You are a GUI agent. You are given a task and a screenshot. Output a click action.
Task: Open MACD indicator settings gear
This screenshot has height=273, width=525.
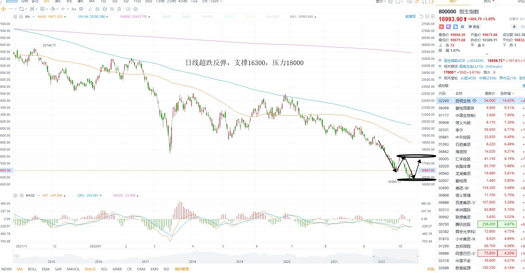(15, 195)
